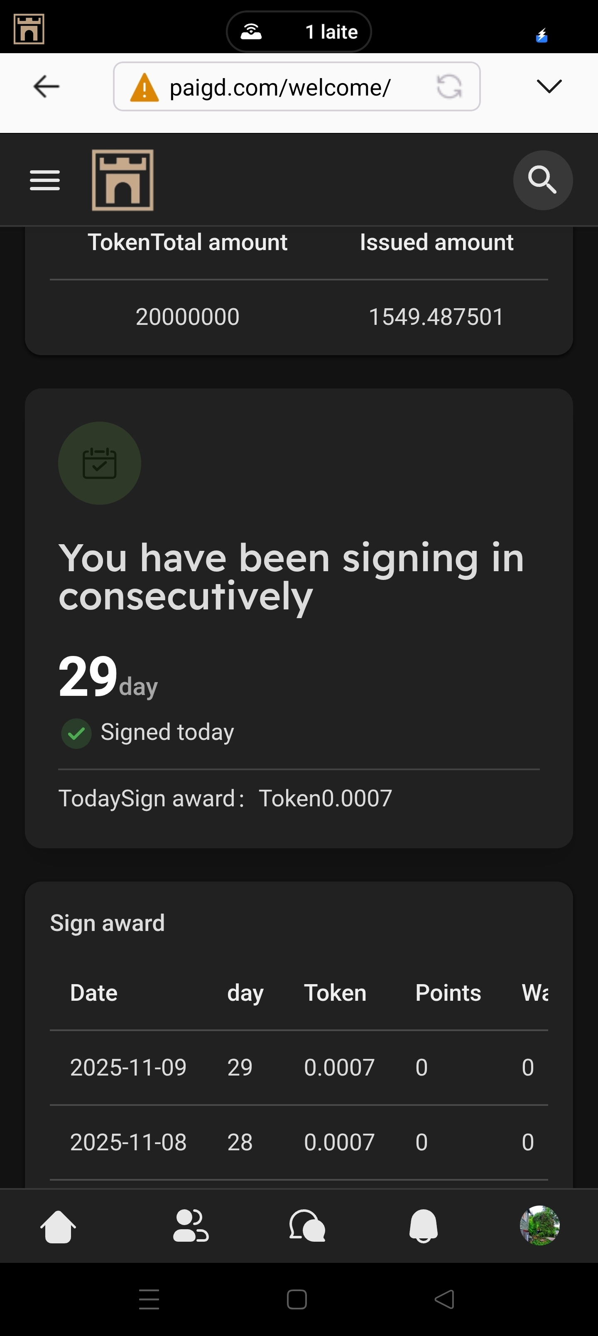Open the profile avatar picture
This screenshot has height=1336, width=598.
coord(539,1225)
